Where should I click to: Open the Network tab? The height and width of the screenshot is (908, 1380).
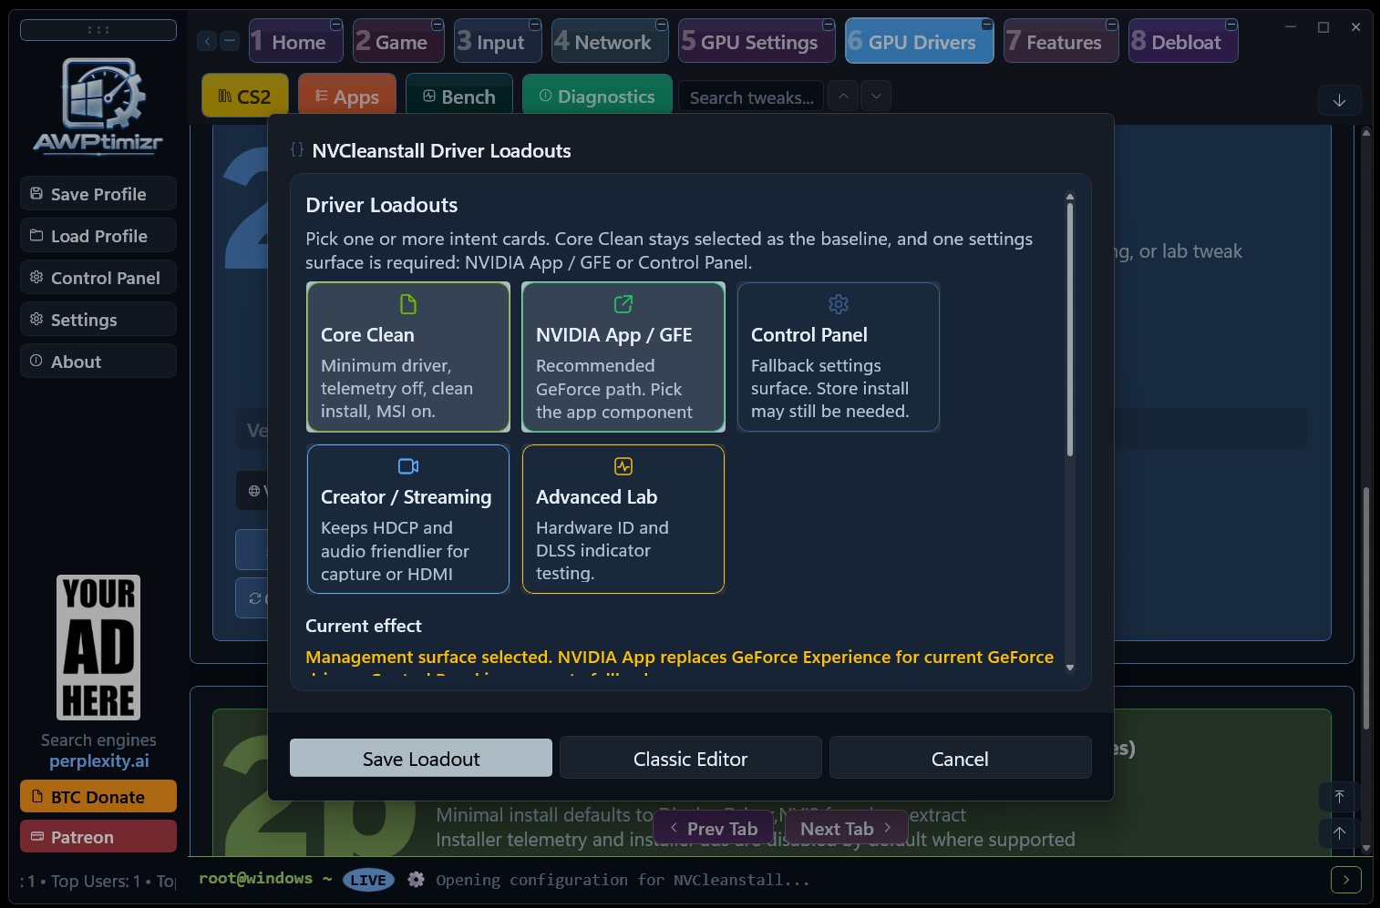(611, 41)
